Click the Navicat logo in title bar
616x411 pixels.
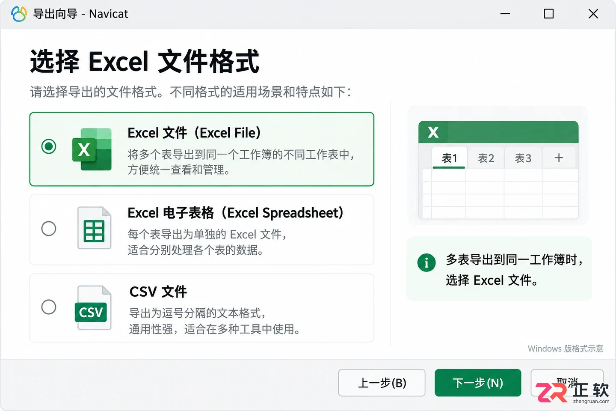(19, 14)
